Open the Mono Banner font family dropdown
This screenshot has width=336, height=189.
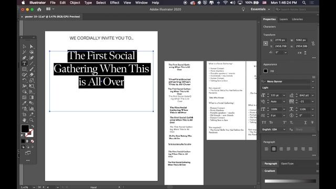click(313, 82)
